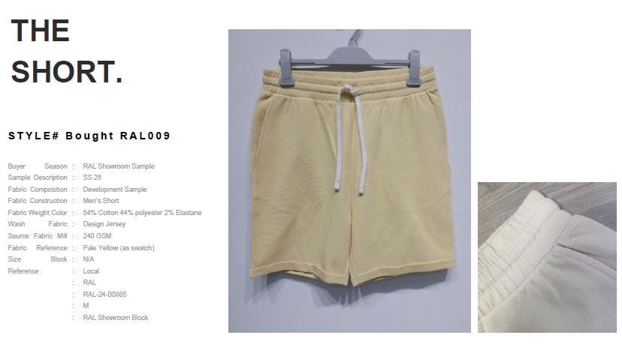The height and width of the screenshot is (344, 622).
Task: Select the 'Local' fabric source text
Action: pyautogui.click(x=91, y=271)
